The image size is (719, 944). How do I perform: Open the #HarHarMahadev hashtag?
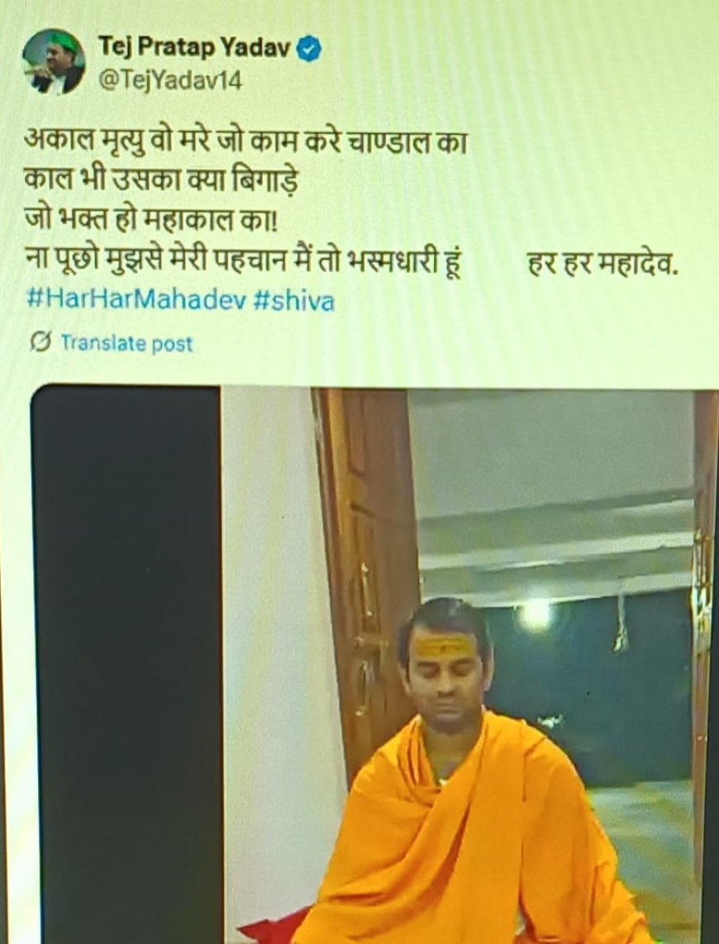coord(136,300)
